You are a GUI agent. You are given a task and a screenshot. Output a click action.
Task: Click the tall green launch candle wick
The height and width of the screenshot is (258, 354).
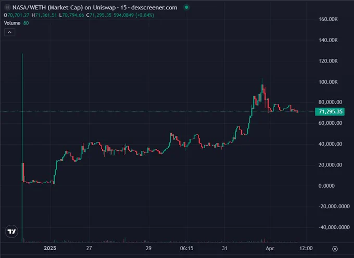(22, 108)
